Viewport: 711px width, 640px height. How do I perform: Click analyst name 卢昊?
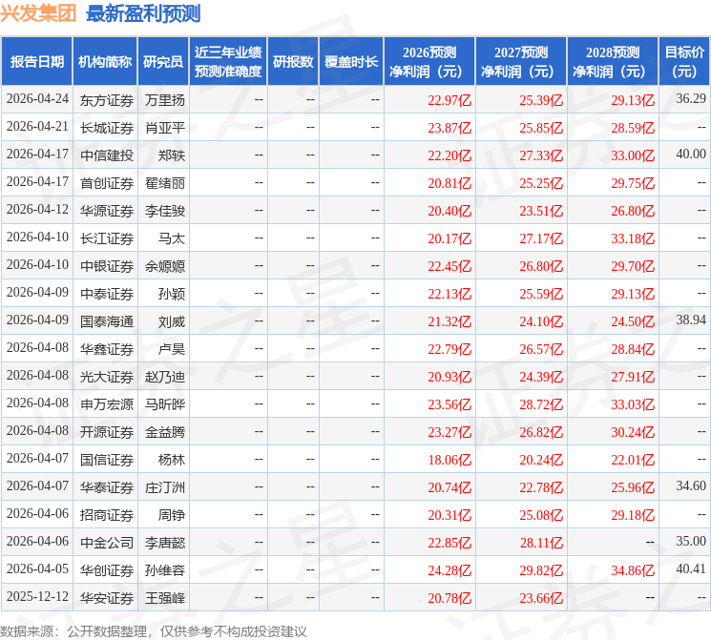[172, 349]
